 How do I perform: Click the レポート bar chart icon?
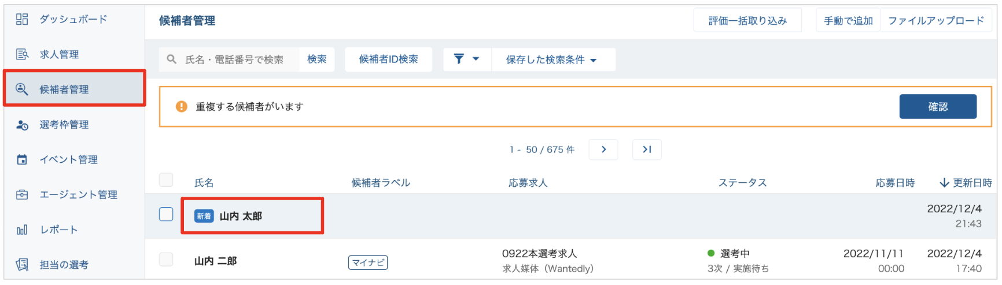coord(22,230)
